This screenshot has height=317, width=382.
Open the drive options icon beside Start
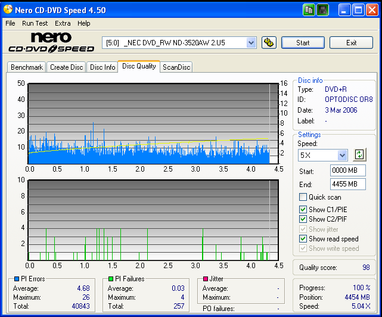[x=269, y=43]
